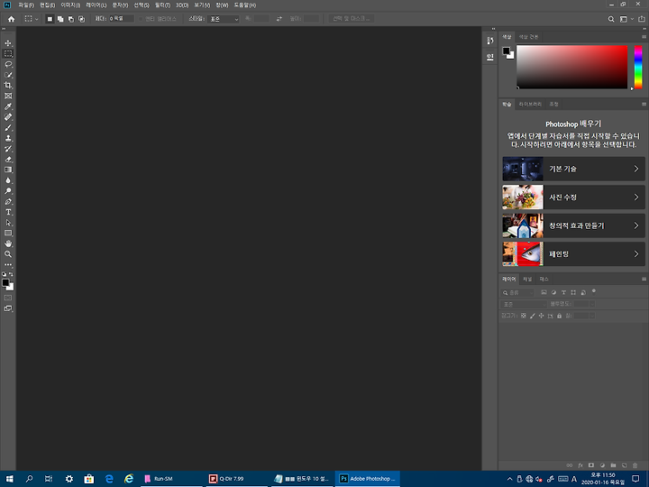Open the layer fill dropdown arrow
Viewport: 649px width, 487px height.
(x=592, y=316)
